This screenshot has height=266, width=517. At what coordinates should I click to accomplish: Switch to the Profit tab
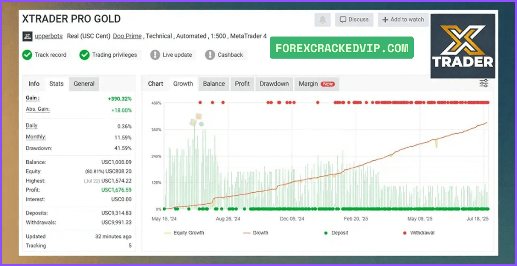point(243,84)
